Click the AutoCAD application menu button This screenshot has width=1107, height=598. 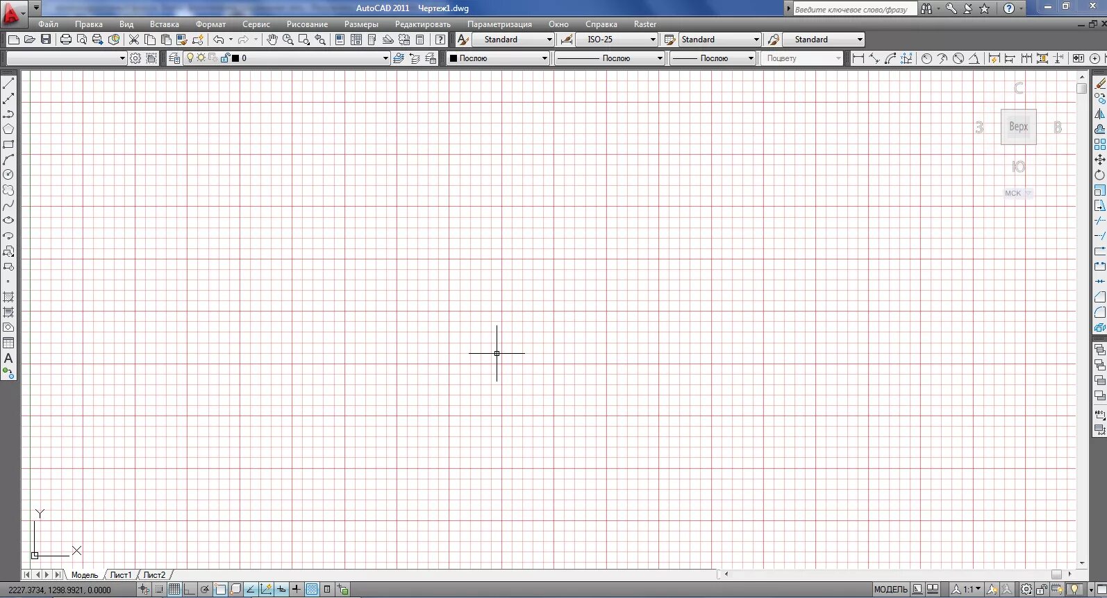point(13,12)
